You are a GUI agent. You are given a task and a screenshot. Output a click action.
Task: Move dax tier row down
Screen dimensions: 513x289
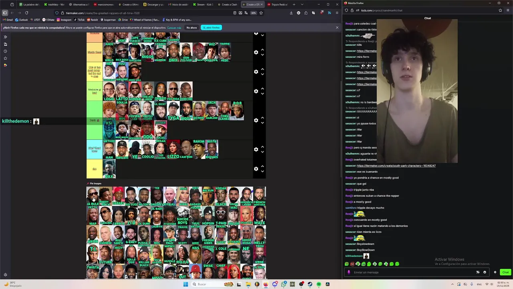pos(263,171)
